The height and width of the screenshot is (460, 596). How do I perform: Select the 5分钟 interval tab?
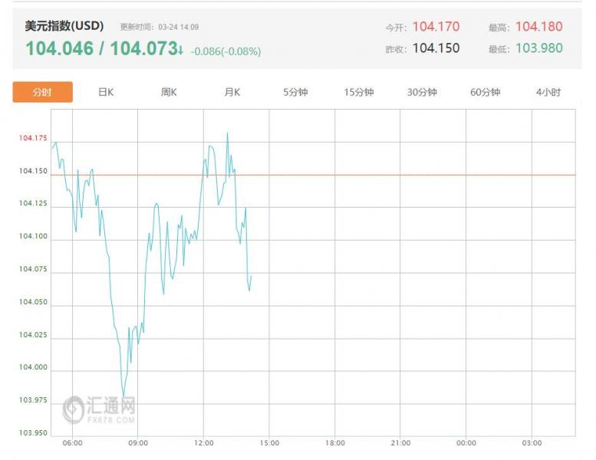(295, 92)
